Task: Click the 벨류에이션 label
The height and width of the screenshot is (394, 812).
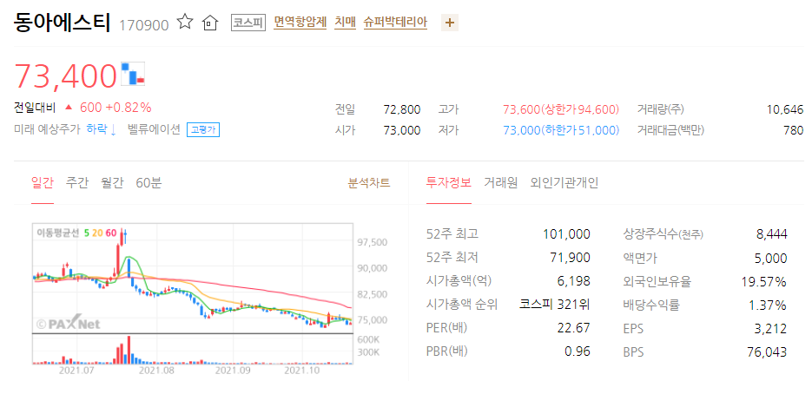Action: pos(154,129)
